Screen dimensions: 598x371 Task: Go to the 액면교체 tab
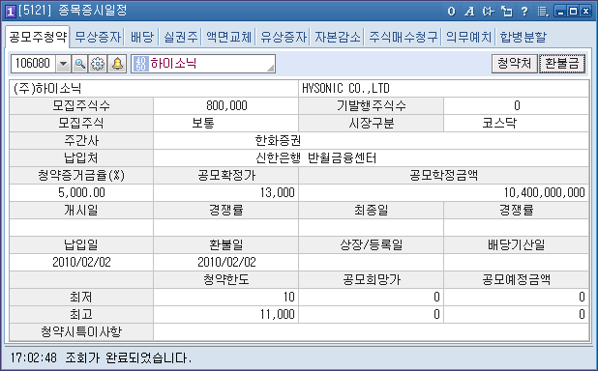(x=228, y=37)
